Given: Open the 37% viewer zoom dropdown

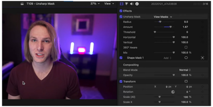Looking at the screenshot, I should [95, 4].
